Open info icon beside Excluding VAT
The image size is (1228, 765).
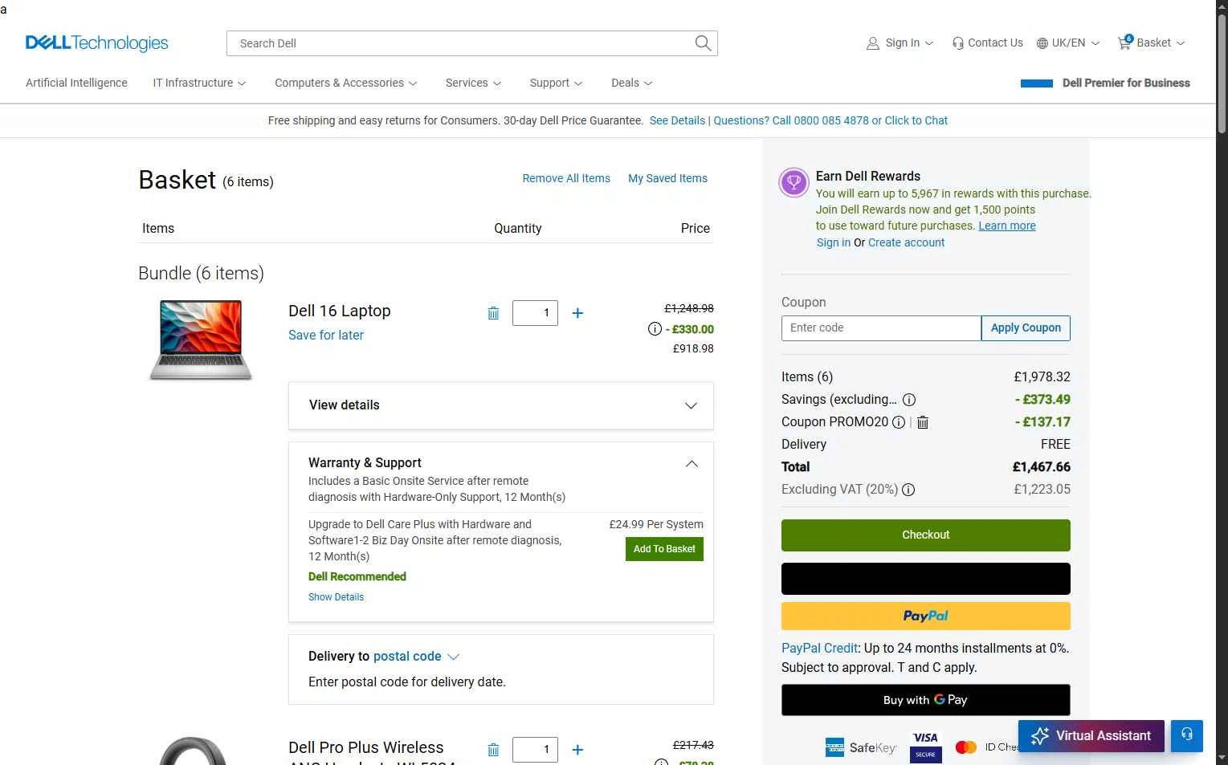[x=908, y=490]
